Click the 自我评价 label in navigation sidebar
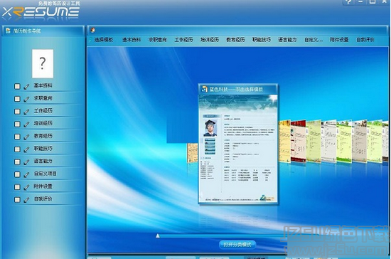Viewport: 391px width, 259px height. point(43,199)
